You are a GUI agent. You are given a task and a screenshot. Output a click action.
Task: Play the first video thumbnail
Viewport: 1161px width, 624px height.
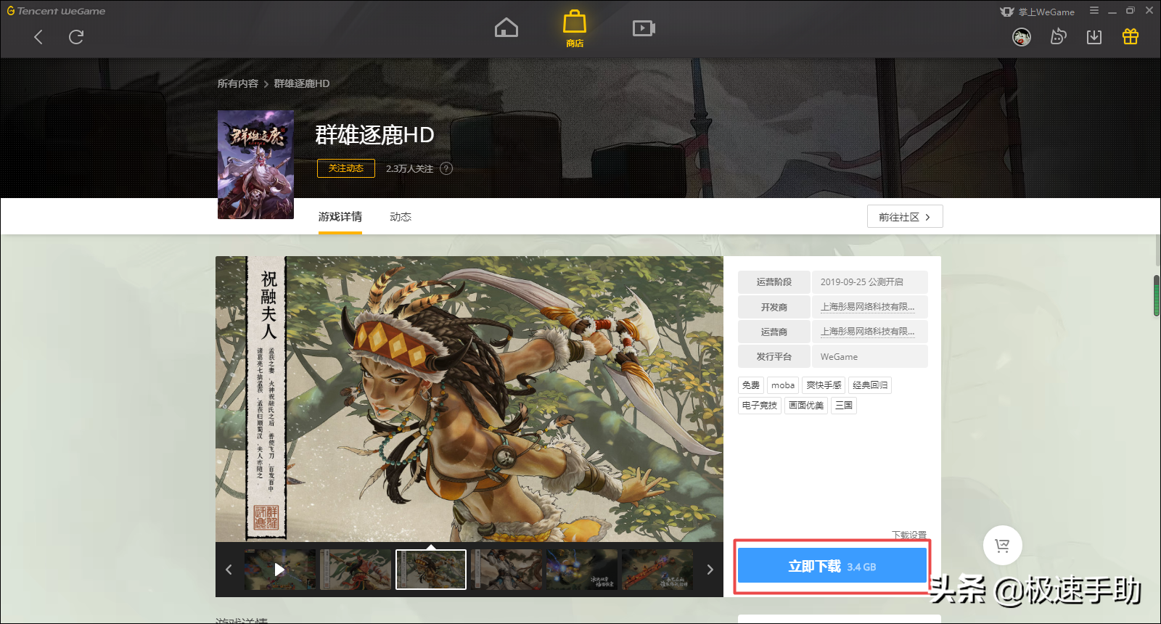[279, 570]
